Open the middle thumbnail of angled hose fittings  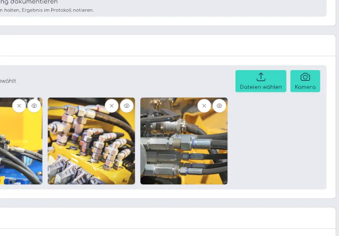coord(91,148)
